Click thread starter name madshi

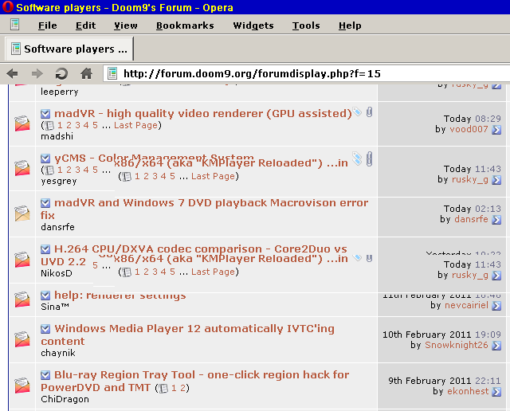(x=57, y=136)
